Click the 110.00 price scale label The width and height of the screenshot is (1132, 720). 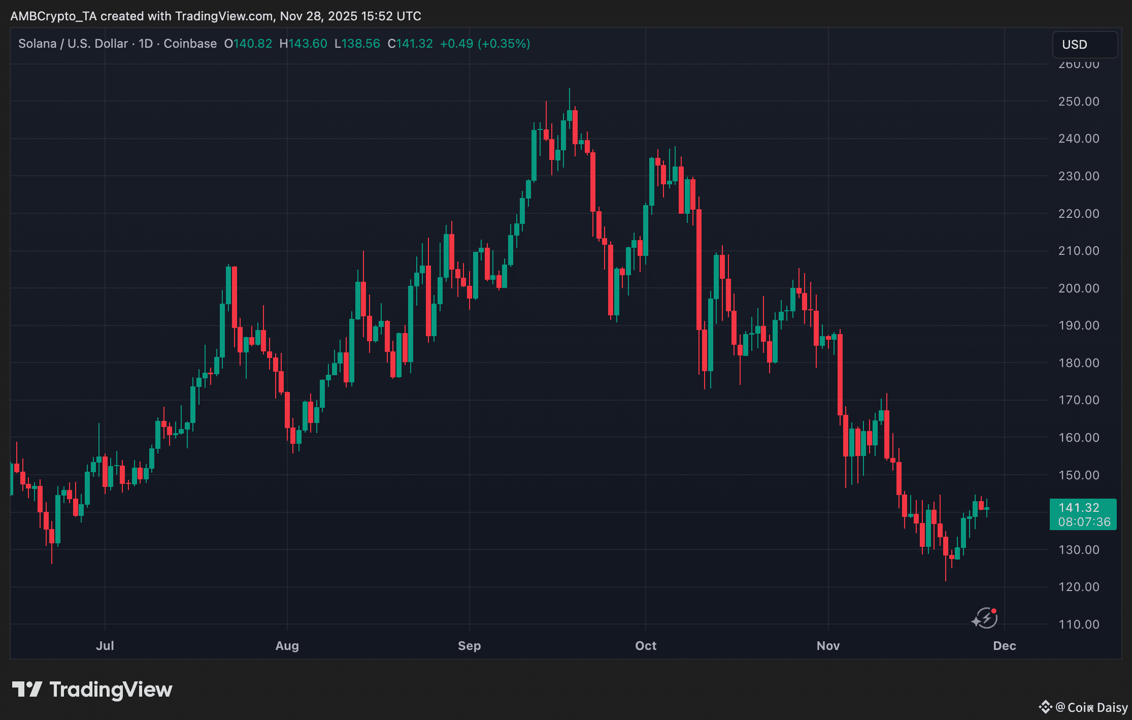point(1079,624)
